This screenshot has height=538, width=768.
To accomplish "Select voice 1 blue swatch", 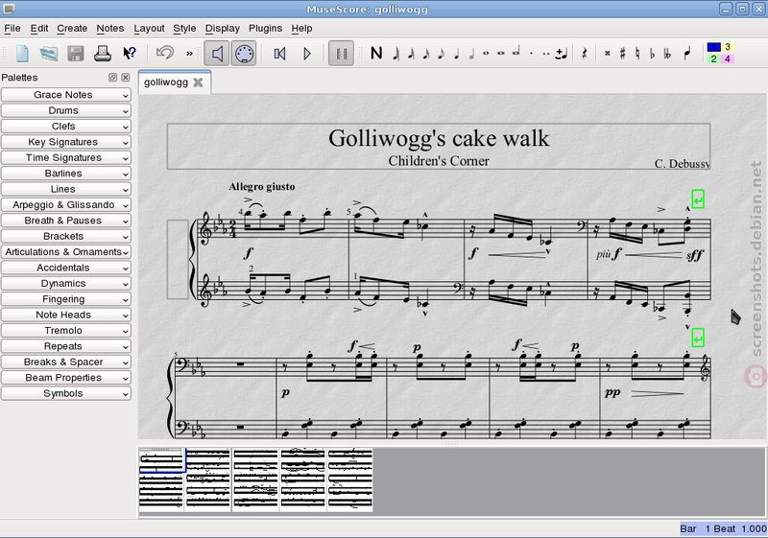I will point(713,47).
